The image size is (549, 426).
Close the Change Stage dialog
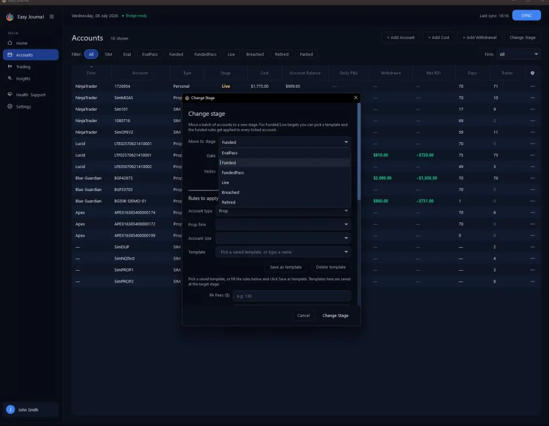(x=356, y=97)
